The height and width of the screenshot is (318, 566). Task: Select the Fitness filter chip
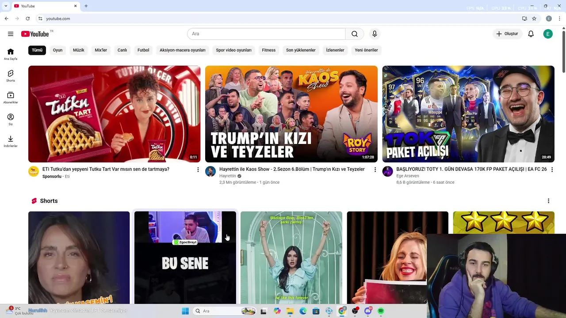pyautogui.click(x=268, y=50)
